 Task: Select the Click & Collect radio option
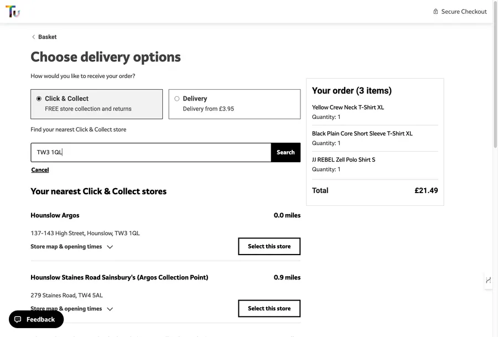click(39, 99)
